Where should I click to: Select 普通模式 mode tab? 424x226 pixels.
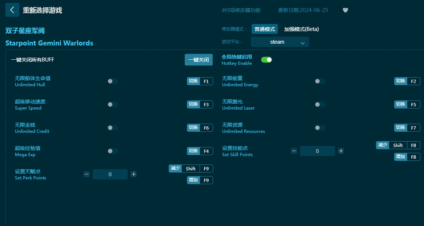265,29
